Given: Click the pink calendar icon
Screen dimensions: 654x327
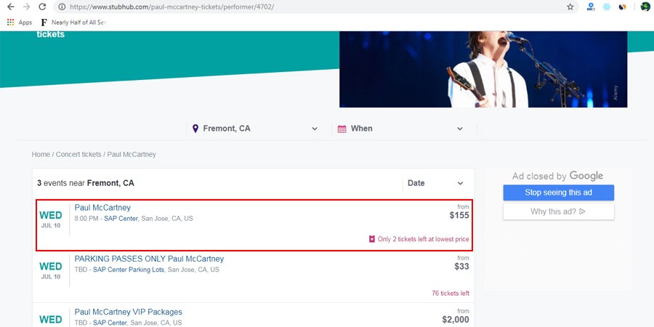Looking at the screenshot, I should click(x=342, y=129).
